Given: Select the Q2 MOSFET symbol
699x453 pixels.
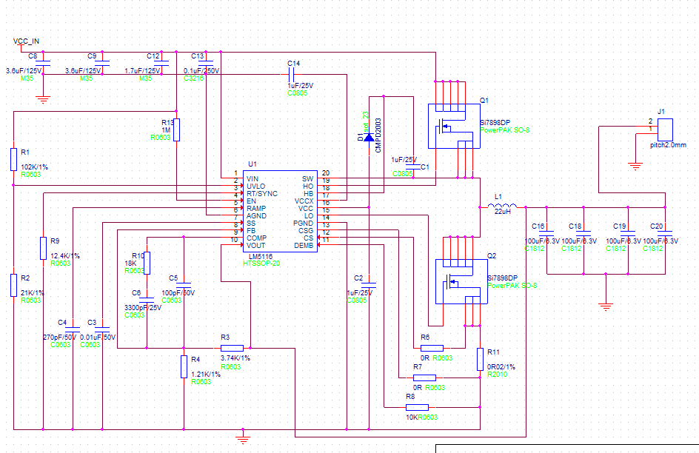Looking at the screenshot, I should click(x=461, y=281).
